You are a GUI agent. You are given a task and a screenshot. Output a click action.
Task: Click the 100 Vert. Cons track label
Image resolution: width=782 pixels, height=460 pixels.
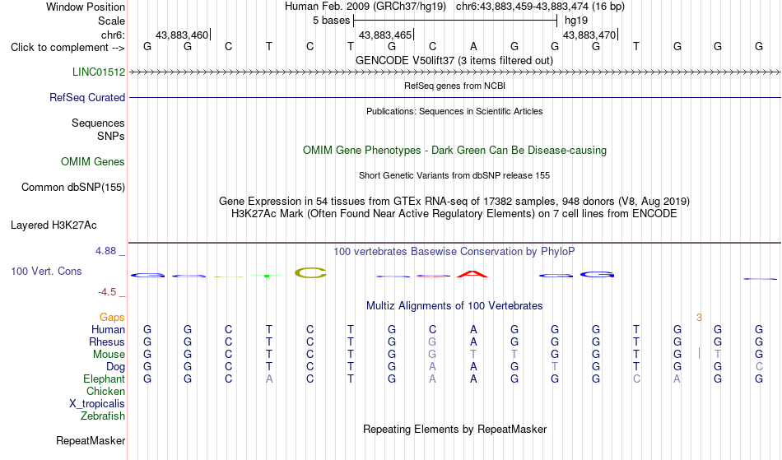(x=46, y=271)
